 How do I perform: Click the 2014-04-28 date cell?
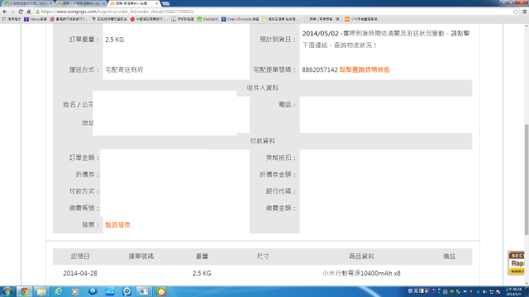pos(80,273)
